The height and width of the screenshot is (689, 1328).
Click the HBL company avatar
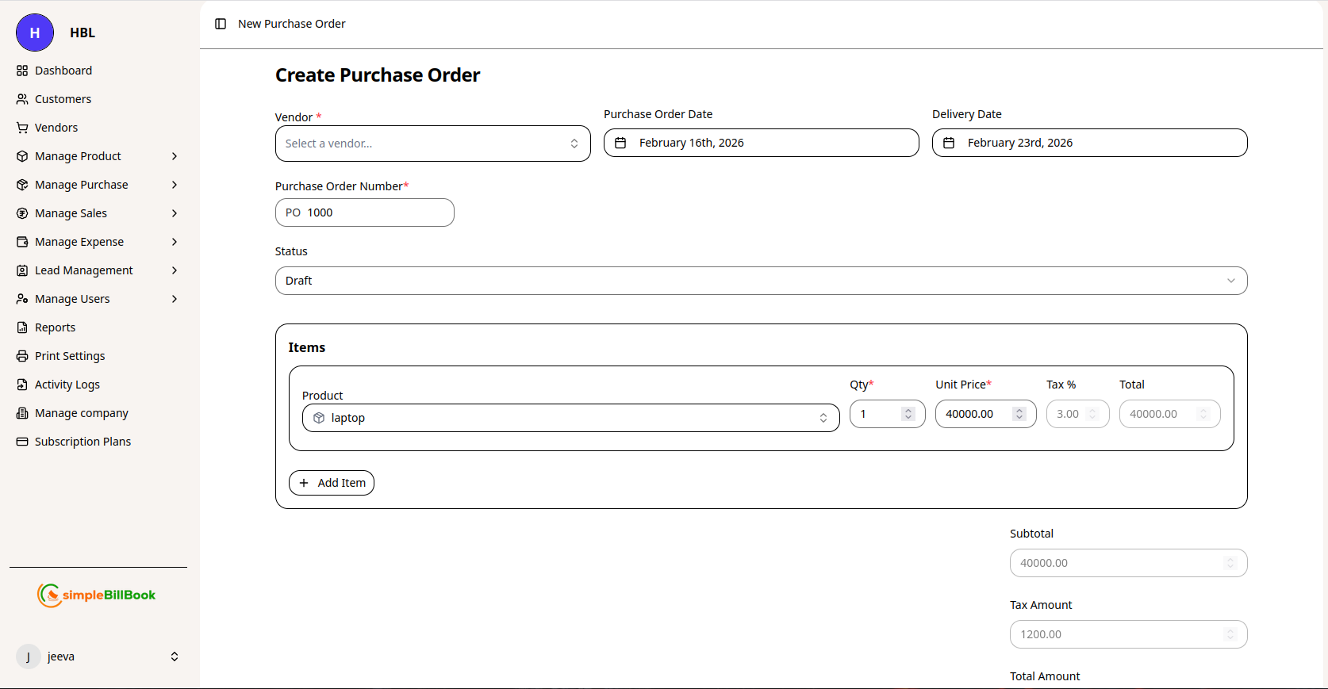tap(35, 33)
